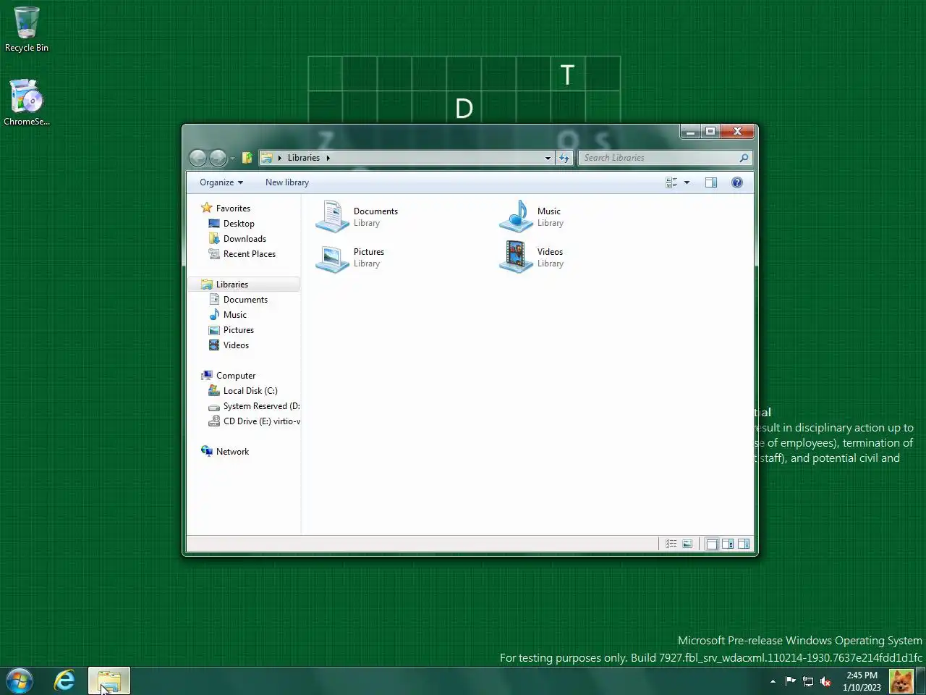Screen dimensions: 926x695
Task: Click the user picture in the taskbar corner
Action: (901, 681)
